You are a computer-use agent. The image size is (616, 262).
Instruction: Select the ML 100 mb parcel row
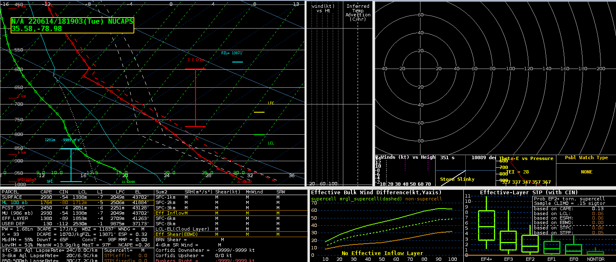(x=77, y=202)
